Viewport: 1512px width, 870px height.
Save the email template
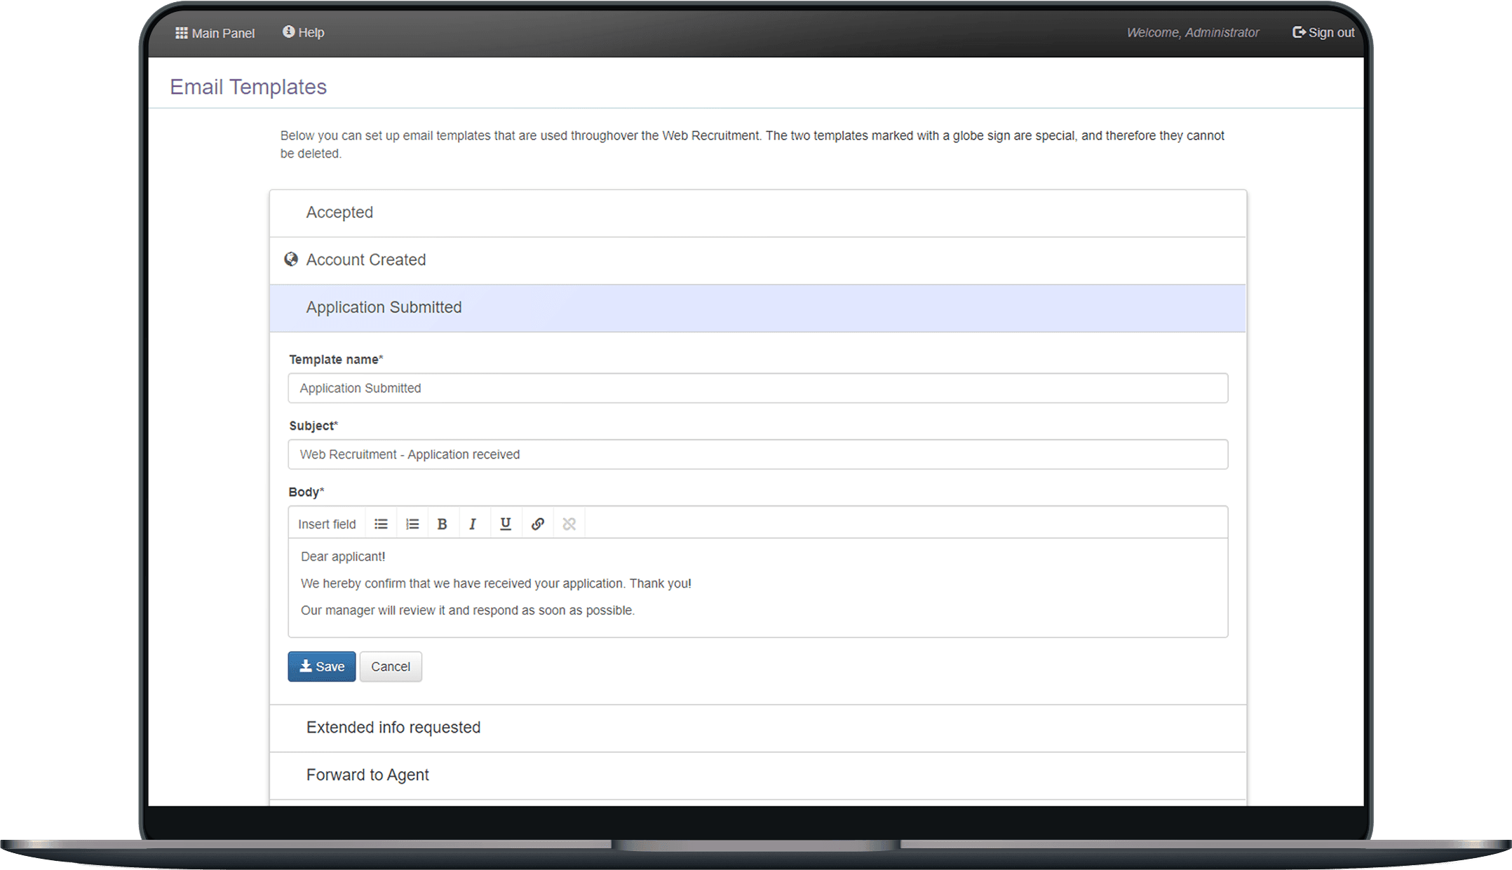(322, 667)
